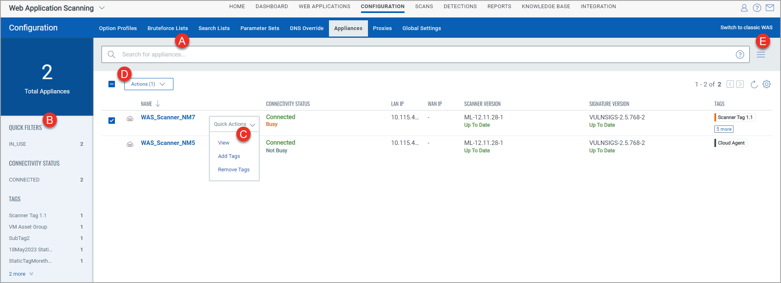
Task: Open the Actions (1) dropdown
Action: tap(149, 84)
